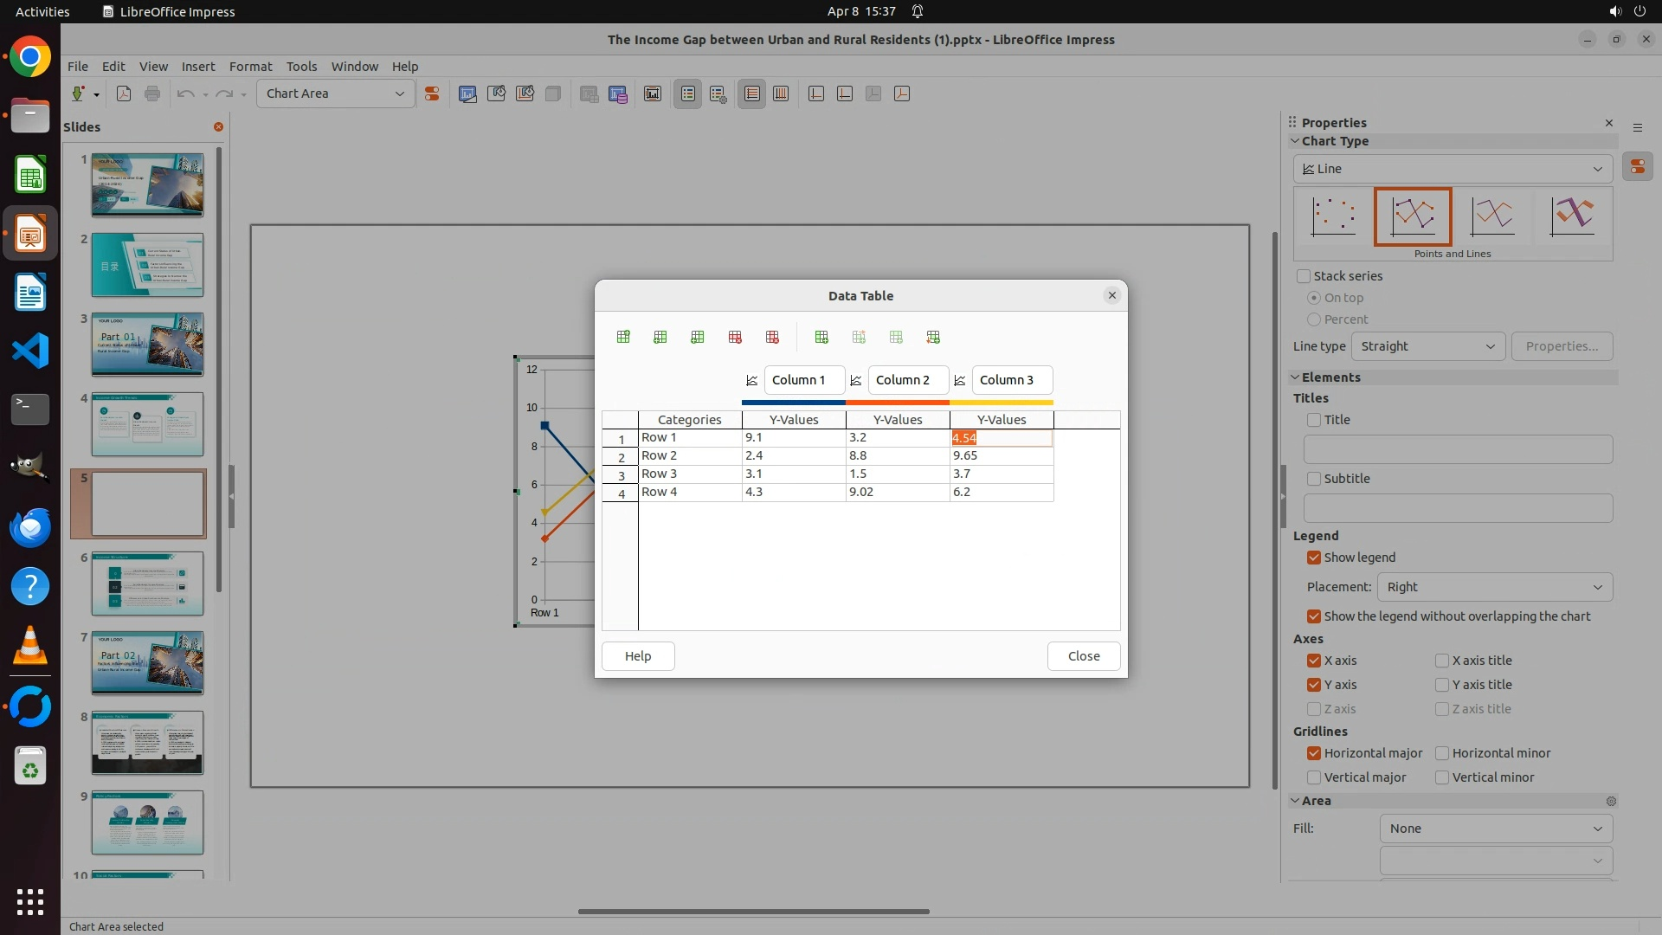Open Visual Studio Code from the dock

point(30,351)
